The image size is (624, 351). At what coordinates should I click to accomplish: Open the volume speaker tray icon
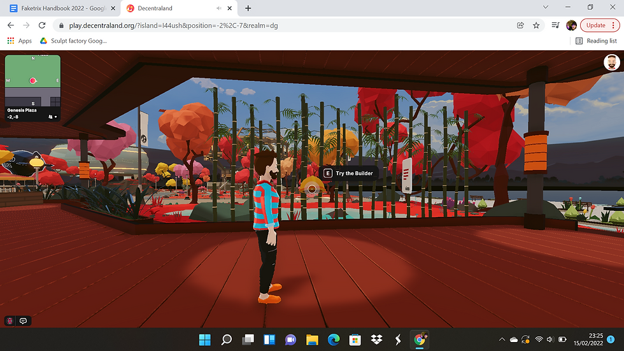pos(550,340)
